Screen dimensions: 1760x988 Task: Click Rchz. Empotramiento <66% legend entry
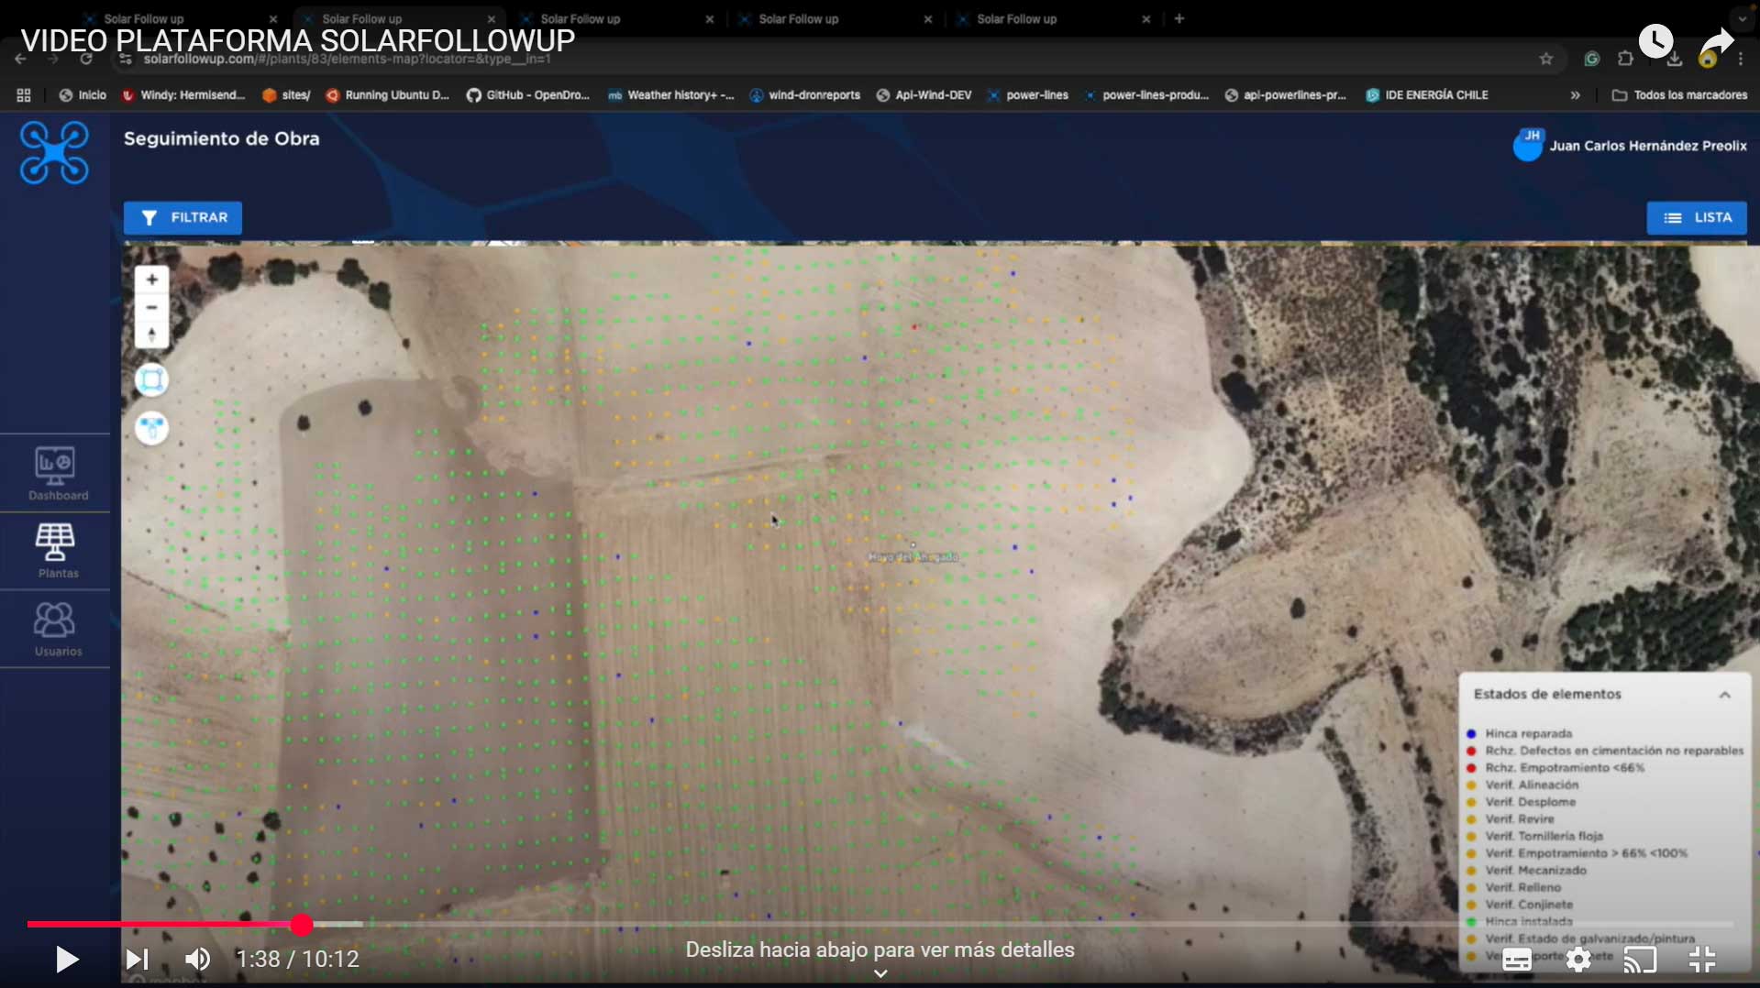pos(1555,768)
